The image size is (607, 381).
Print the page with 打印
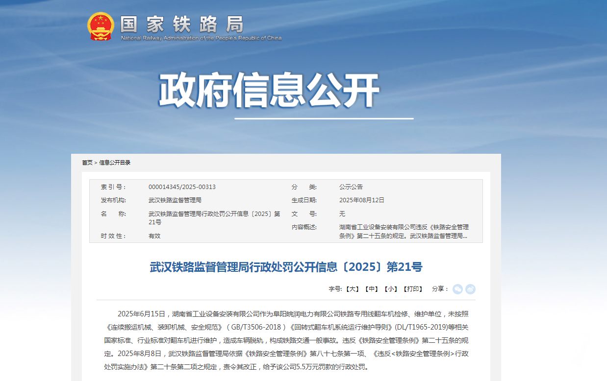point(412,289)
